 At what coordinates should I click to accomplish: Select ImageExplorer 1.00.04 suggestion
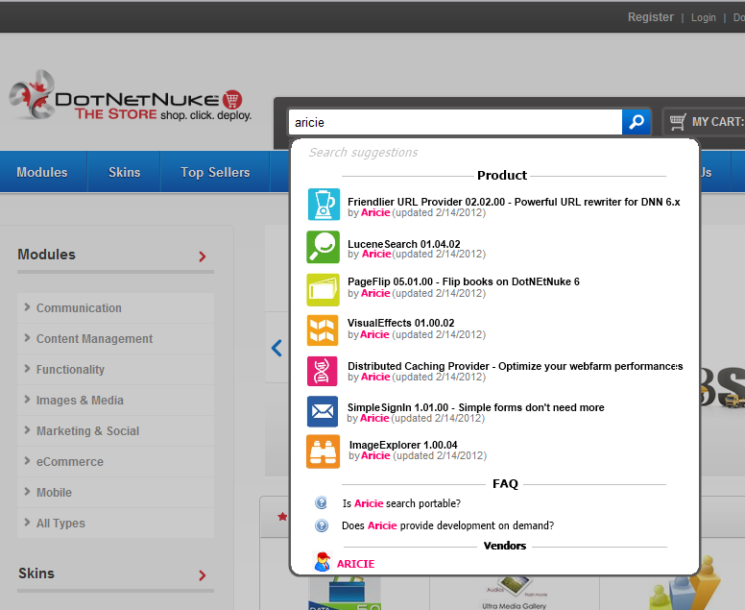[x=403, y=445]
